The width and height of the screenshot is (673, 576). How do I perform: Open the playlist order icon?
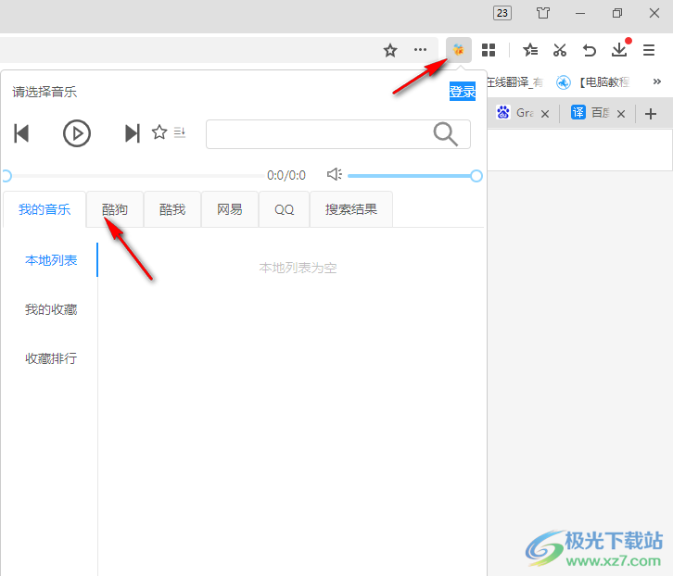[x=180, y=132]
